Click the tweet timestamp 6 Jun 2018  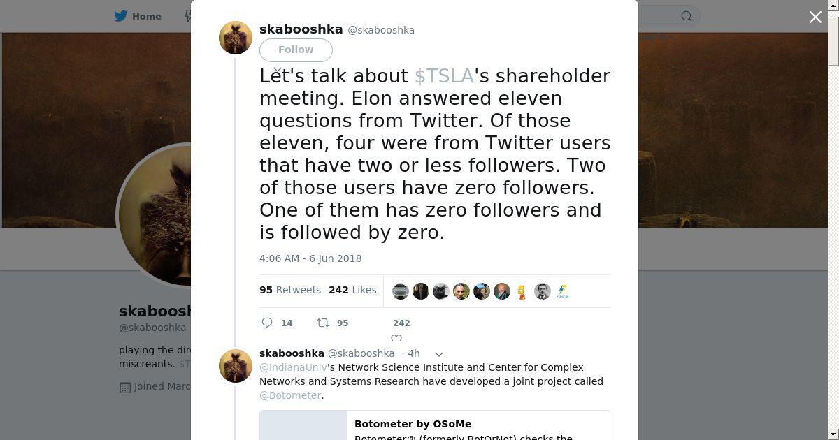pyautogui.click(x=310, y=258)
